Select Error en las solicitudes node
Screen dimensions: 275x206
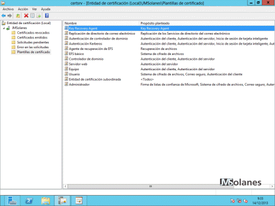(x=33, y=47)
